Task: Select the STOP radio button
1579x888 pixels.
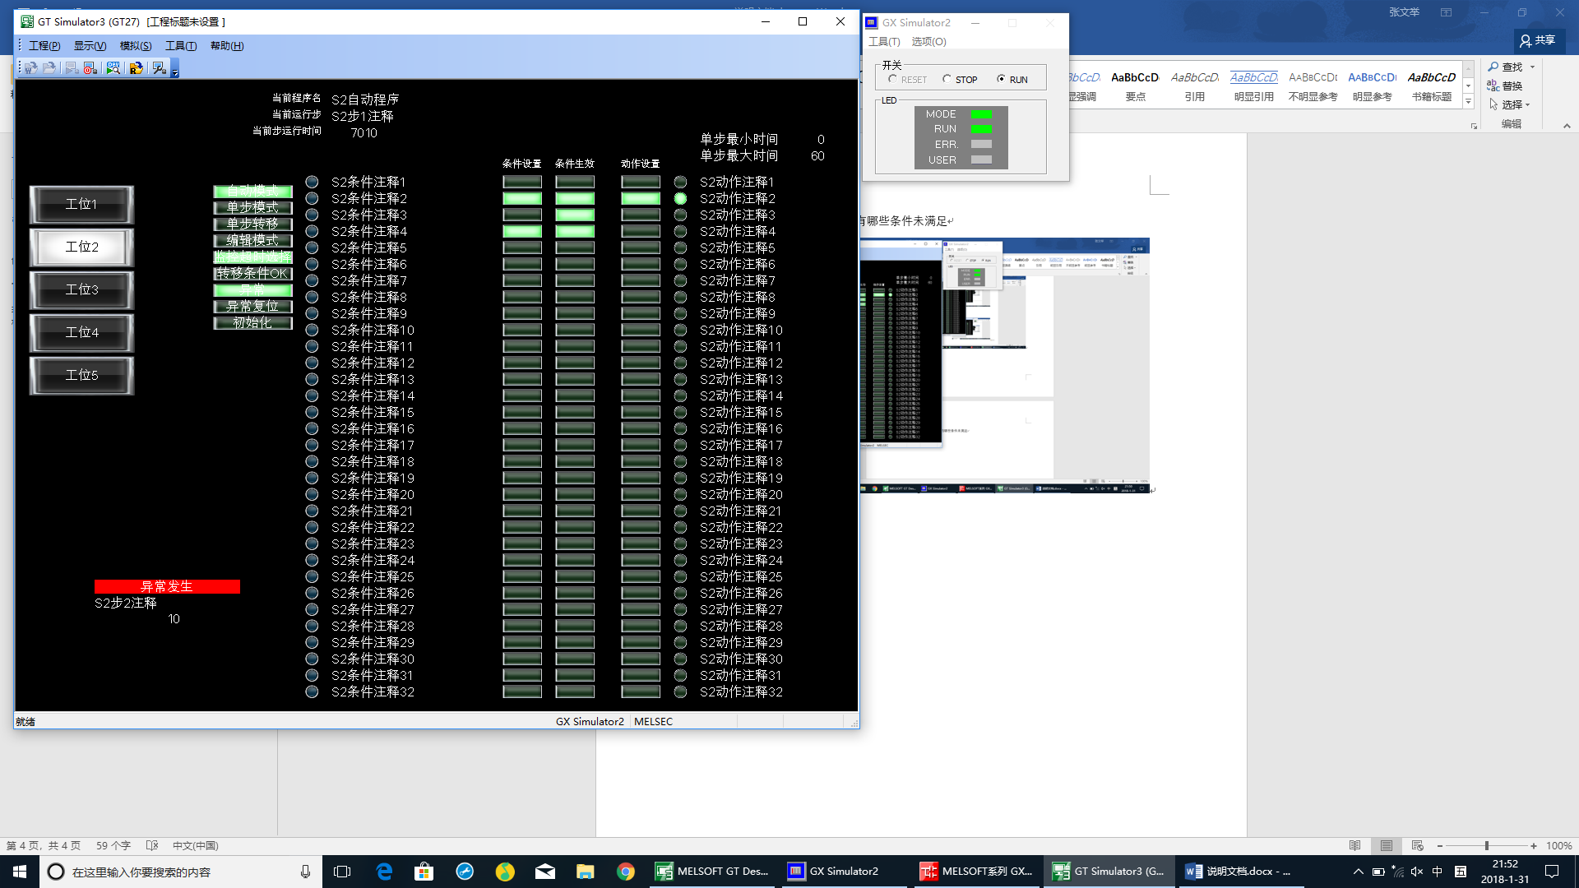Action: [x=947, y=79]
